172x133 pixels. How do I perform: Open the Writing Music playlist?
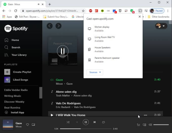point(13,96)
